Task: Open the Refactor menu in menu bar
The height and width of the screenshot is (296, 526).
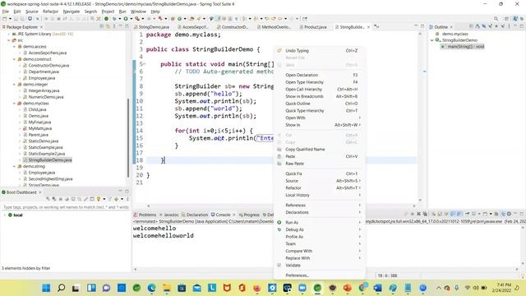Action: 51,12
